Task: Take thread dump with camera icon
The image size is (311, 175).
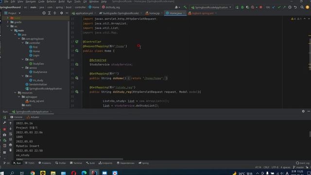Action: [4, 135]
